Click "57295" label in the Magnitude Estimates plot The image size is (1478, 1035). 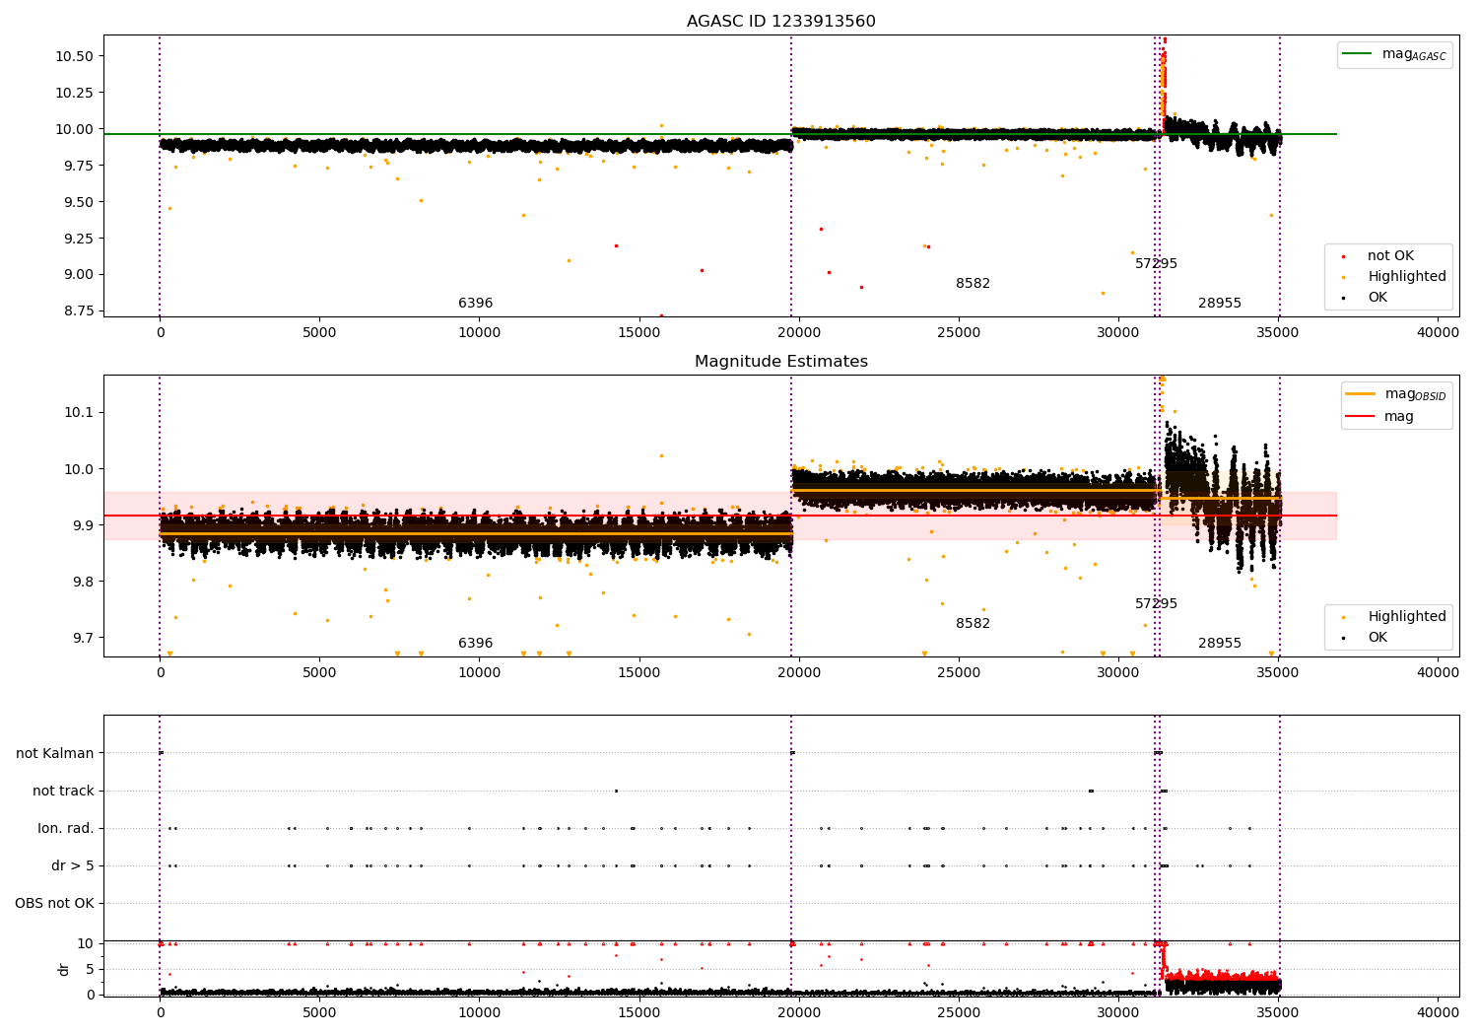click(x=1156, y=604)
